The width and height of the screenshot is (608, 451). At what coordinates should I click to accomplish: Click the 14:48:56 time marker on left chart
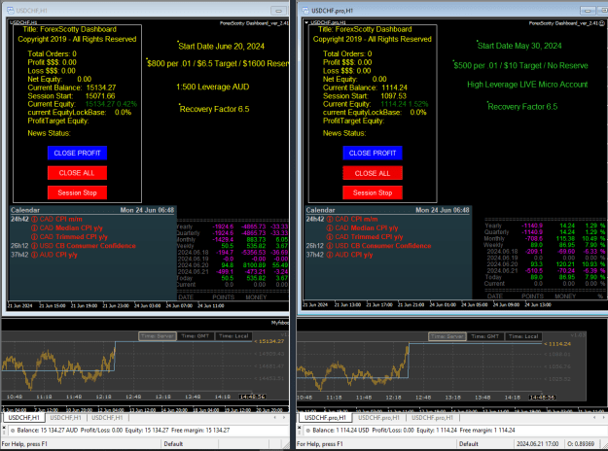click(252, 397)
